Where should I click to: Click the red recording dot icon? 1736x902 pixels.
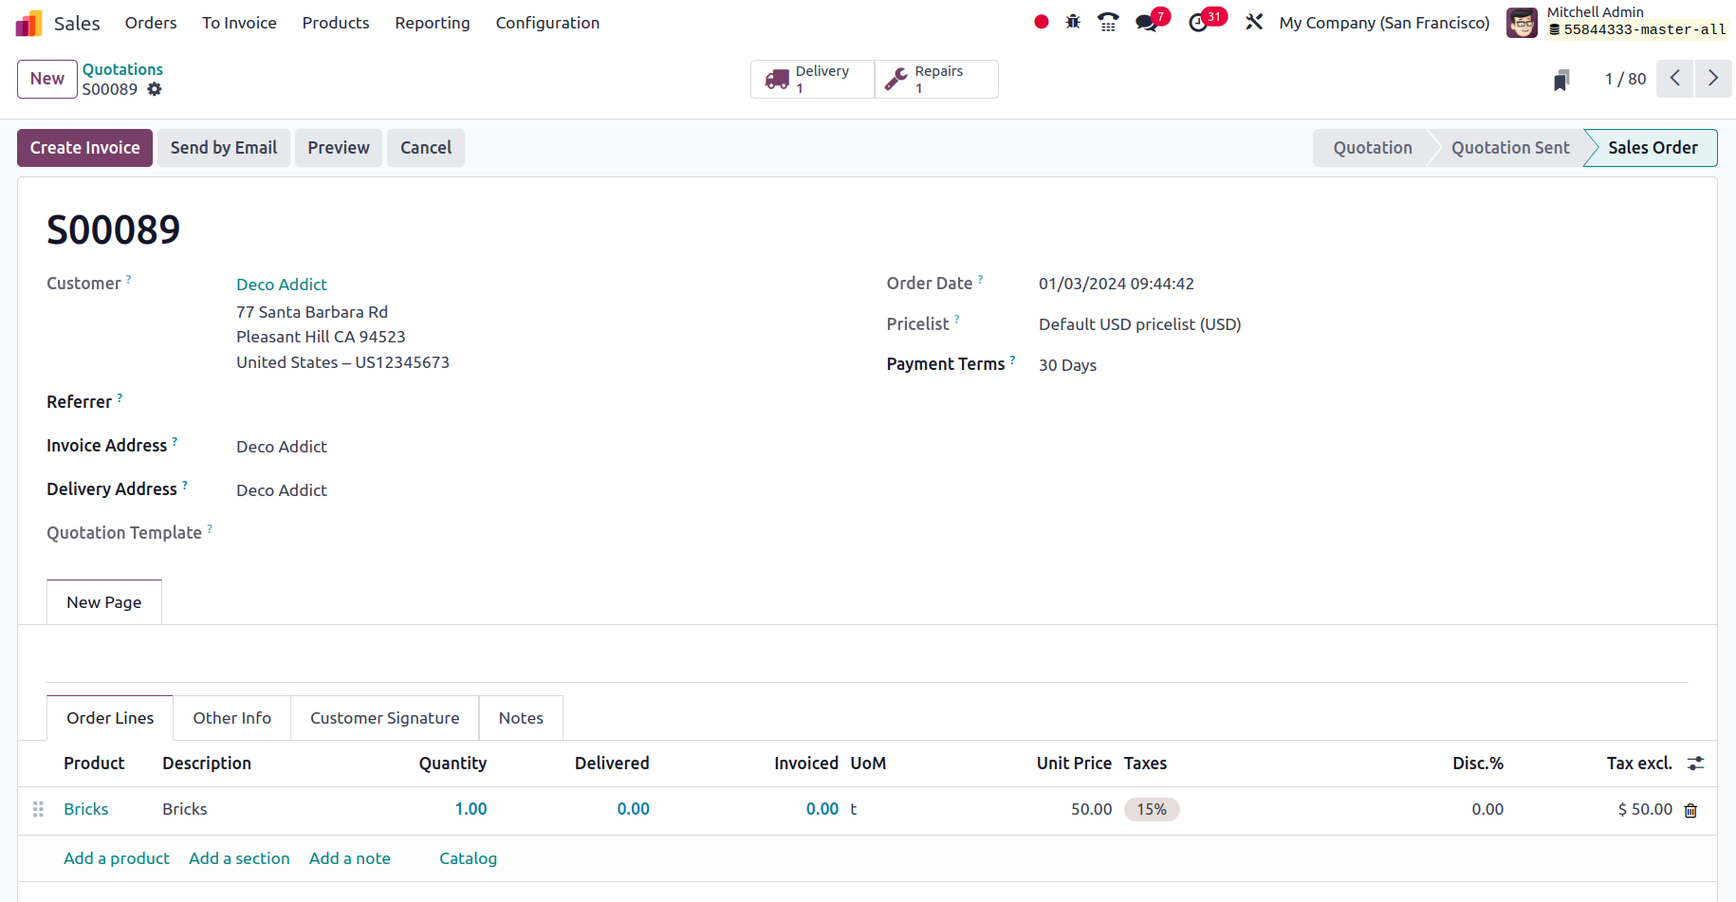(x=1041, y=22)
